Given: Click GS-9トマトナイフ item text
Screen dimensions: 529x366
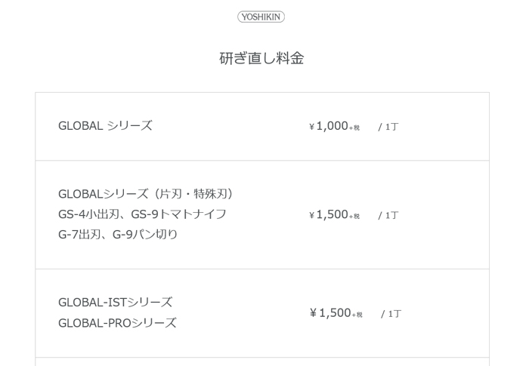Looking at the screenshot, I should point(178,214).
